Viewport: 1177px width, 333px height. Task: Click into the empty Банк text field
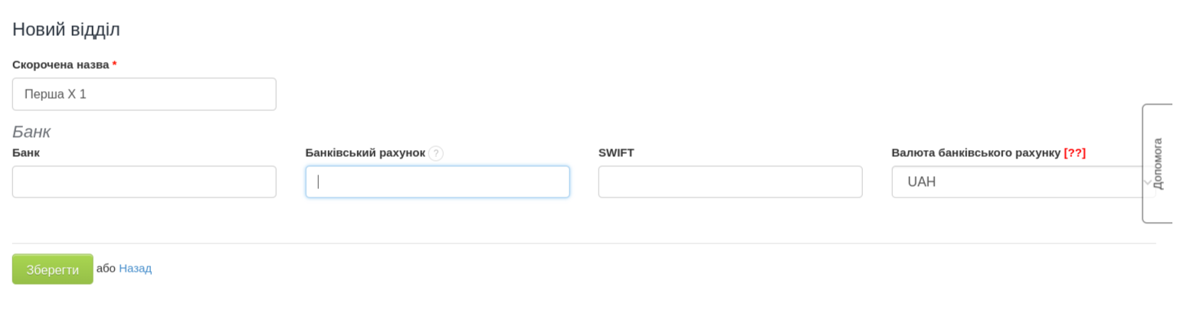tap(144, 182)
